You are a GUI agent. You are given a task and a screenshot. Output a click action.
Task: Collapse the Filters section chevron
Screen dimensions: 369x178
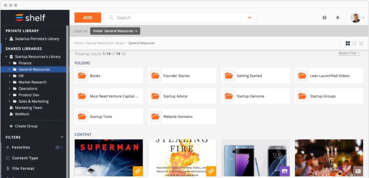62,137
